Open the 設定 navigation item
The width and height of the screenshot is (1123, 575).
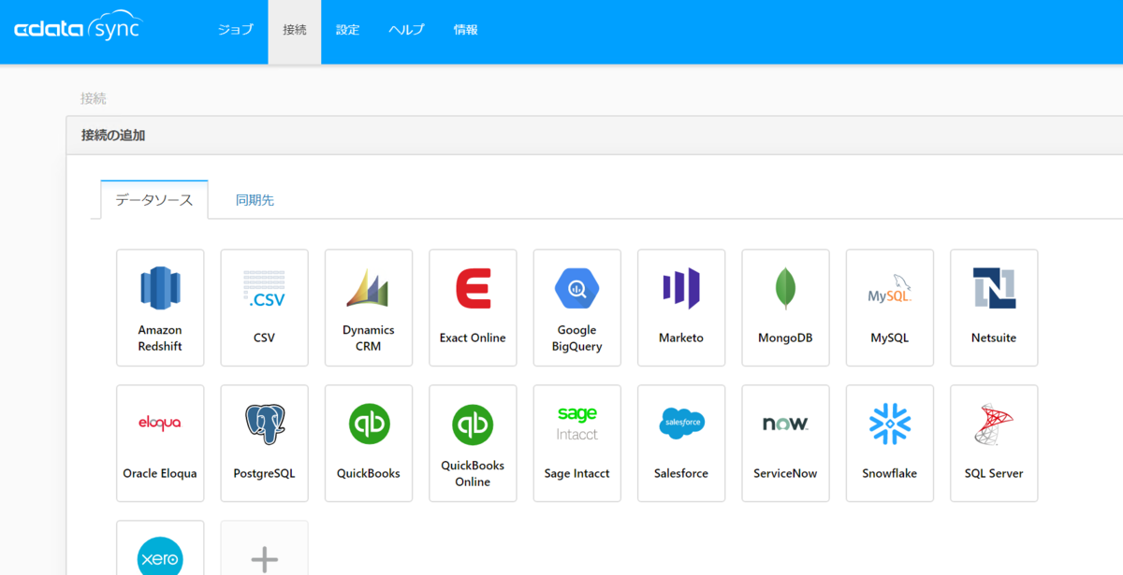348,30
